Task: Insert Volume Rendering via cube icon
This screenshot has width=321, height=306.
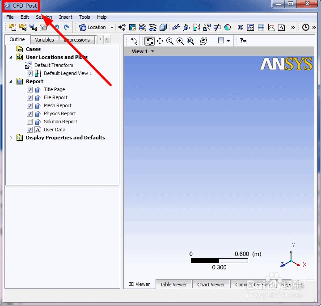Action: click(x=163, y=27)
